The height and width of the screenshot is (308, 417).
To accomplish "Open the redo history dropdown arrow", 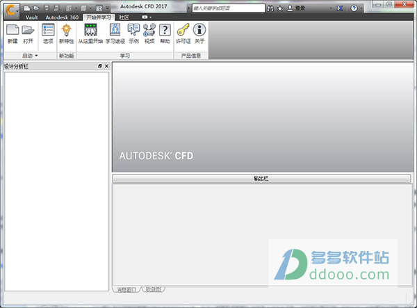I will click(x=90, y=8).
